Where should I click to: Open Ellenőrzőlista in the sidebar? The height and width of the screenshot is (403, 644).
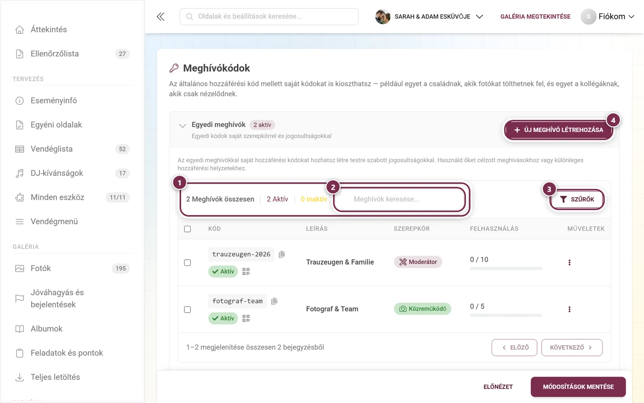tap(72, 54)
